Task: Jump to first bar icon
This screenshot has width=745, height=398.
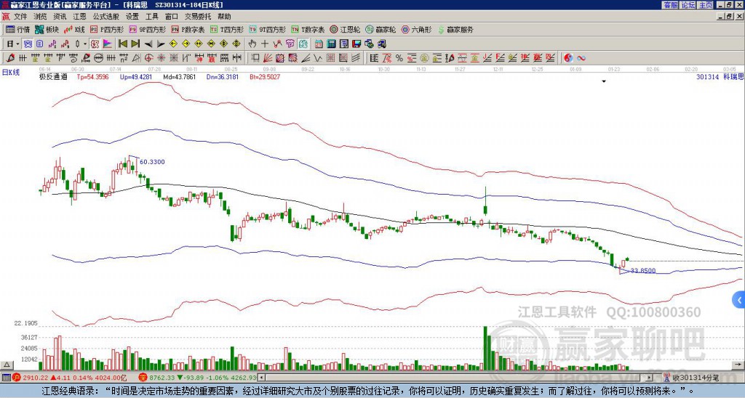Action: point(122,44)
